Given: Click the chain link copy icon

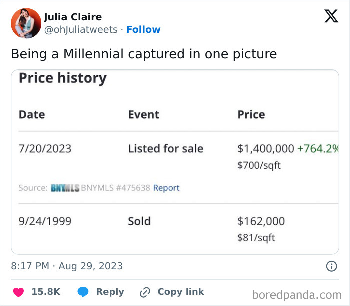Looking at the screenshot, I should coord(145,292).
